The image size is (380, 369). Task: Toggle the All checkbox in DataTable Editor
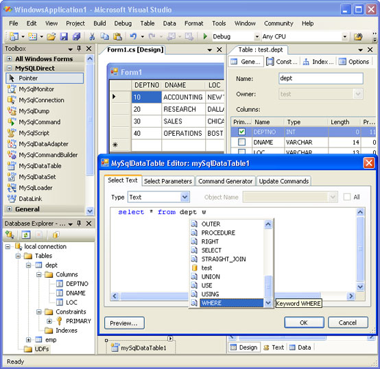(347, 197)
